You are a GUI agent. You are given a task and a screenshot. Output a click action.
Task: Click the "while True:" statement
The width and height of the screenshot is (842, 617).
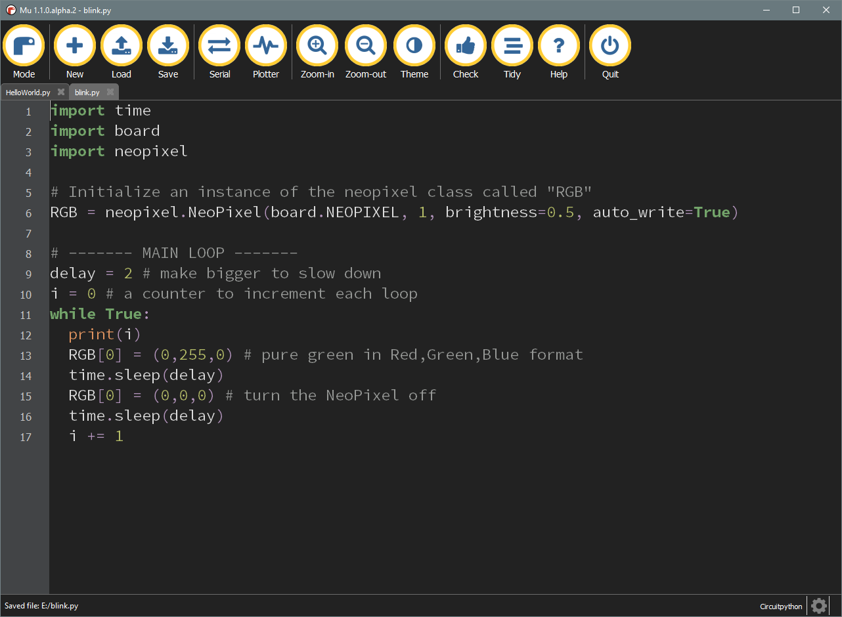click(x=100, y=314)
